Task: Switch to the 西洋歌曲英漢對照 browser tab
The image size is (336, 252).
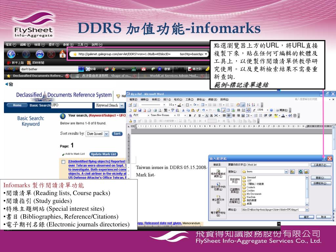Action: 104,76
